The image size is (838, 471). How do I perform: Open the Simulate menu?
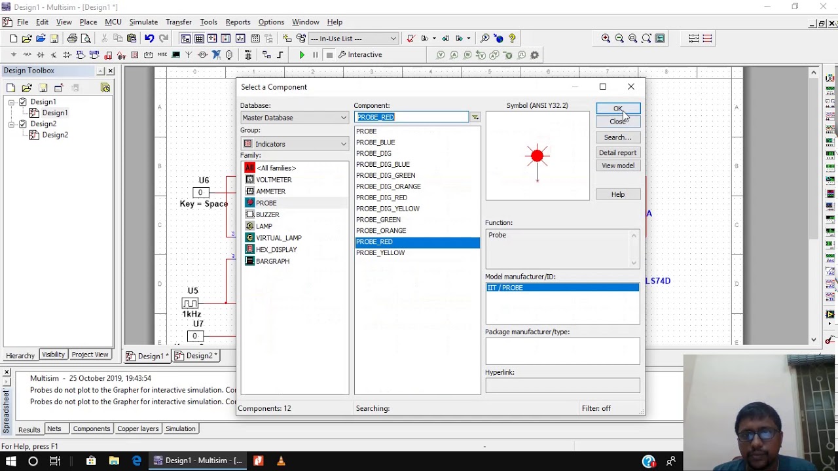pos(143,22)
